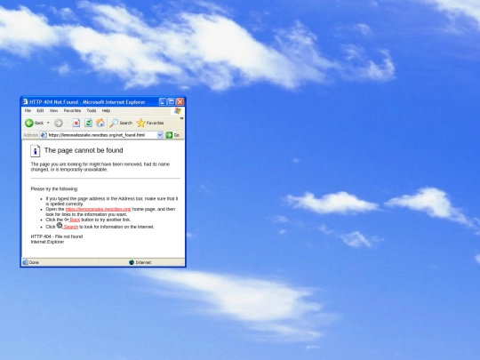Open the Favorites menu
Screen dimensions: 480x360
(x=72, y=110)
